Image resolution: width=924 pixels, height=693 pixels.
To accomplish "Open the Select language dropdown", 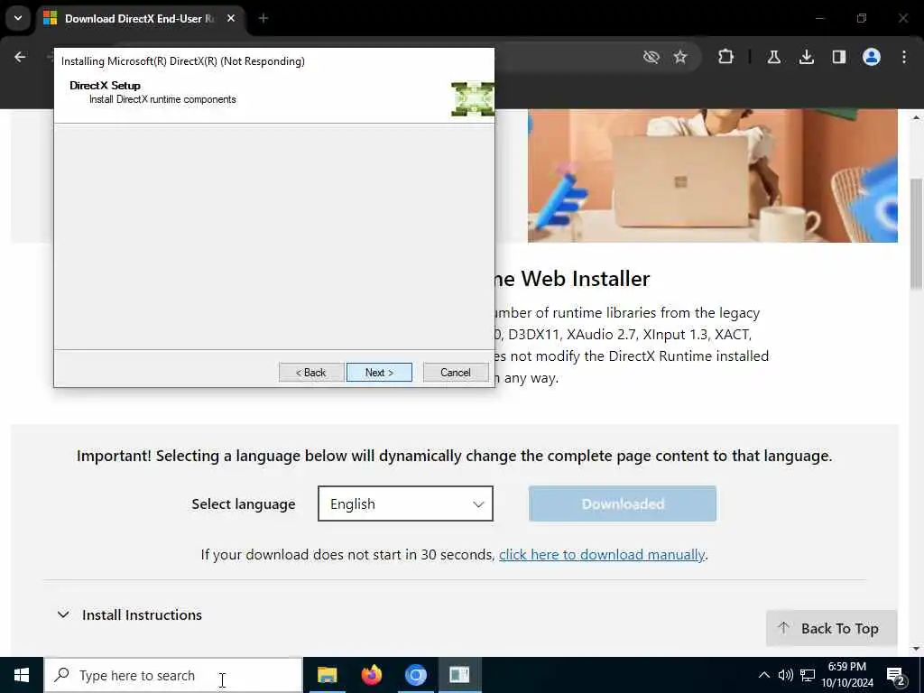I will pos(405,504).
